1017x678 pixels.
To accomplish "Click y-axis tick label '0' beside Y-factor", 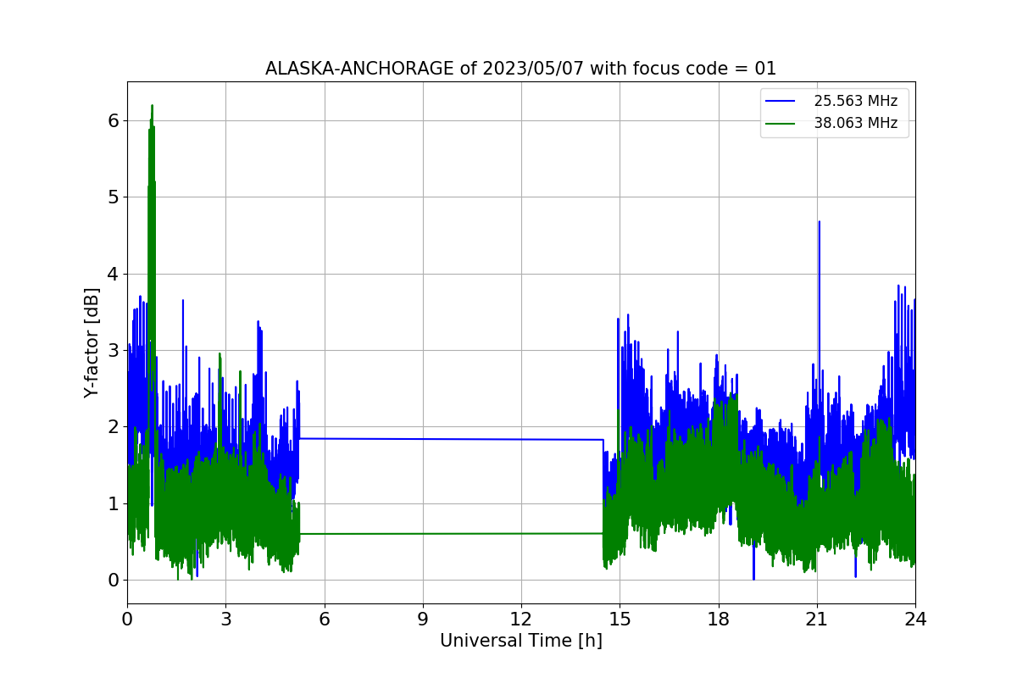I will [x=114, y=581].
